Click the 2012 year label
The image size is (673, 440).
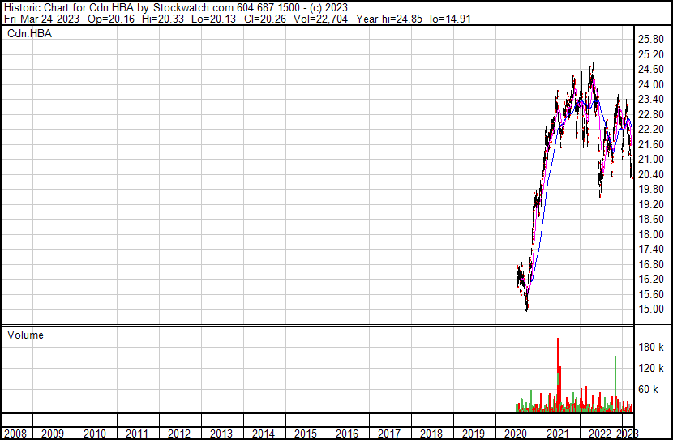click(179, 434)
